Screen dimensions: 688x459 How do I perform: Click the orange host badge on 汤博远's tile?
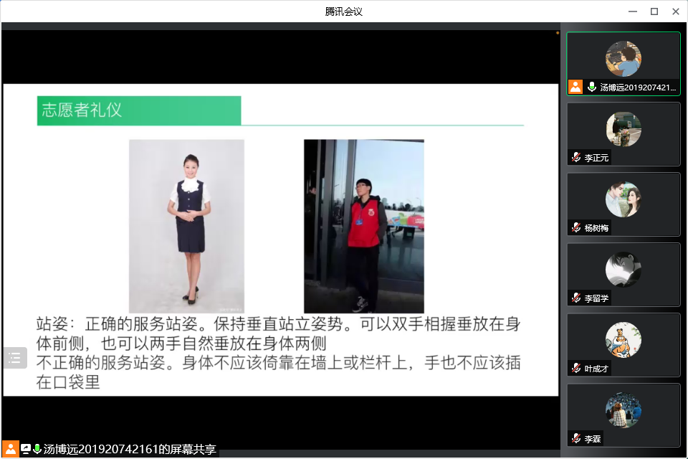pyautogui.click(x=575, y=87)
